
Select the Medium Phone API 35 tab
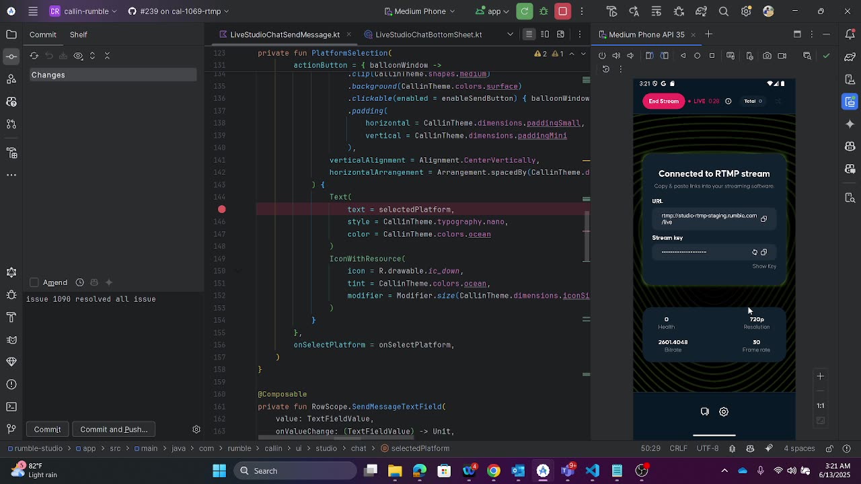pyautogui.click(x=646, y=34)
